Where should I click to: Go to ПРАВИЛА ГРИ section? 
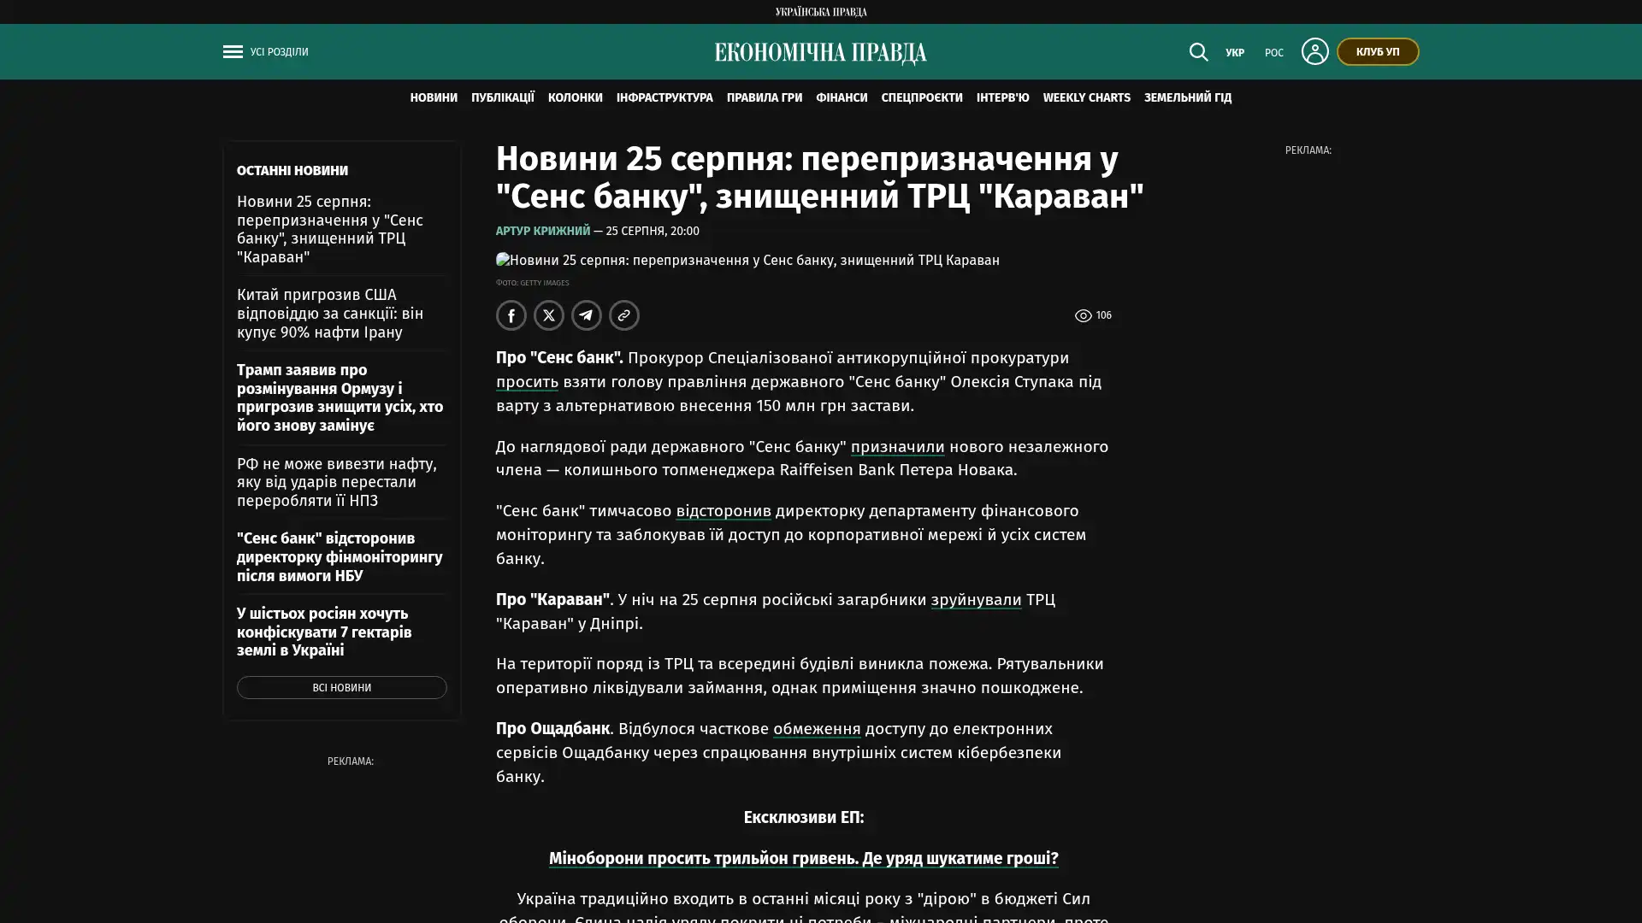coord(765,98)
